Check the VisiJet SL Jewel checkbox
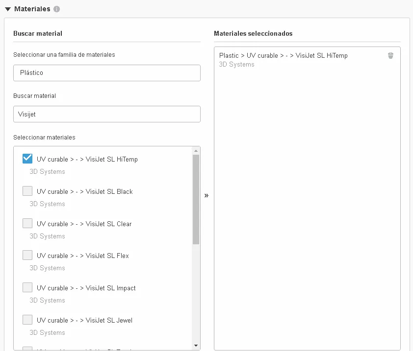 pos(27,320)
